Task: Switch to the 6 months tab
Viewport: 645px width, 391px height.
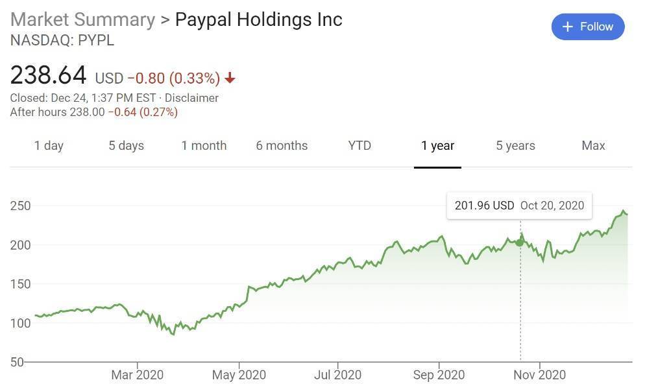Action: pos(282,145)
